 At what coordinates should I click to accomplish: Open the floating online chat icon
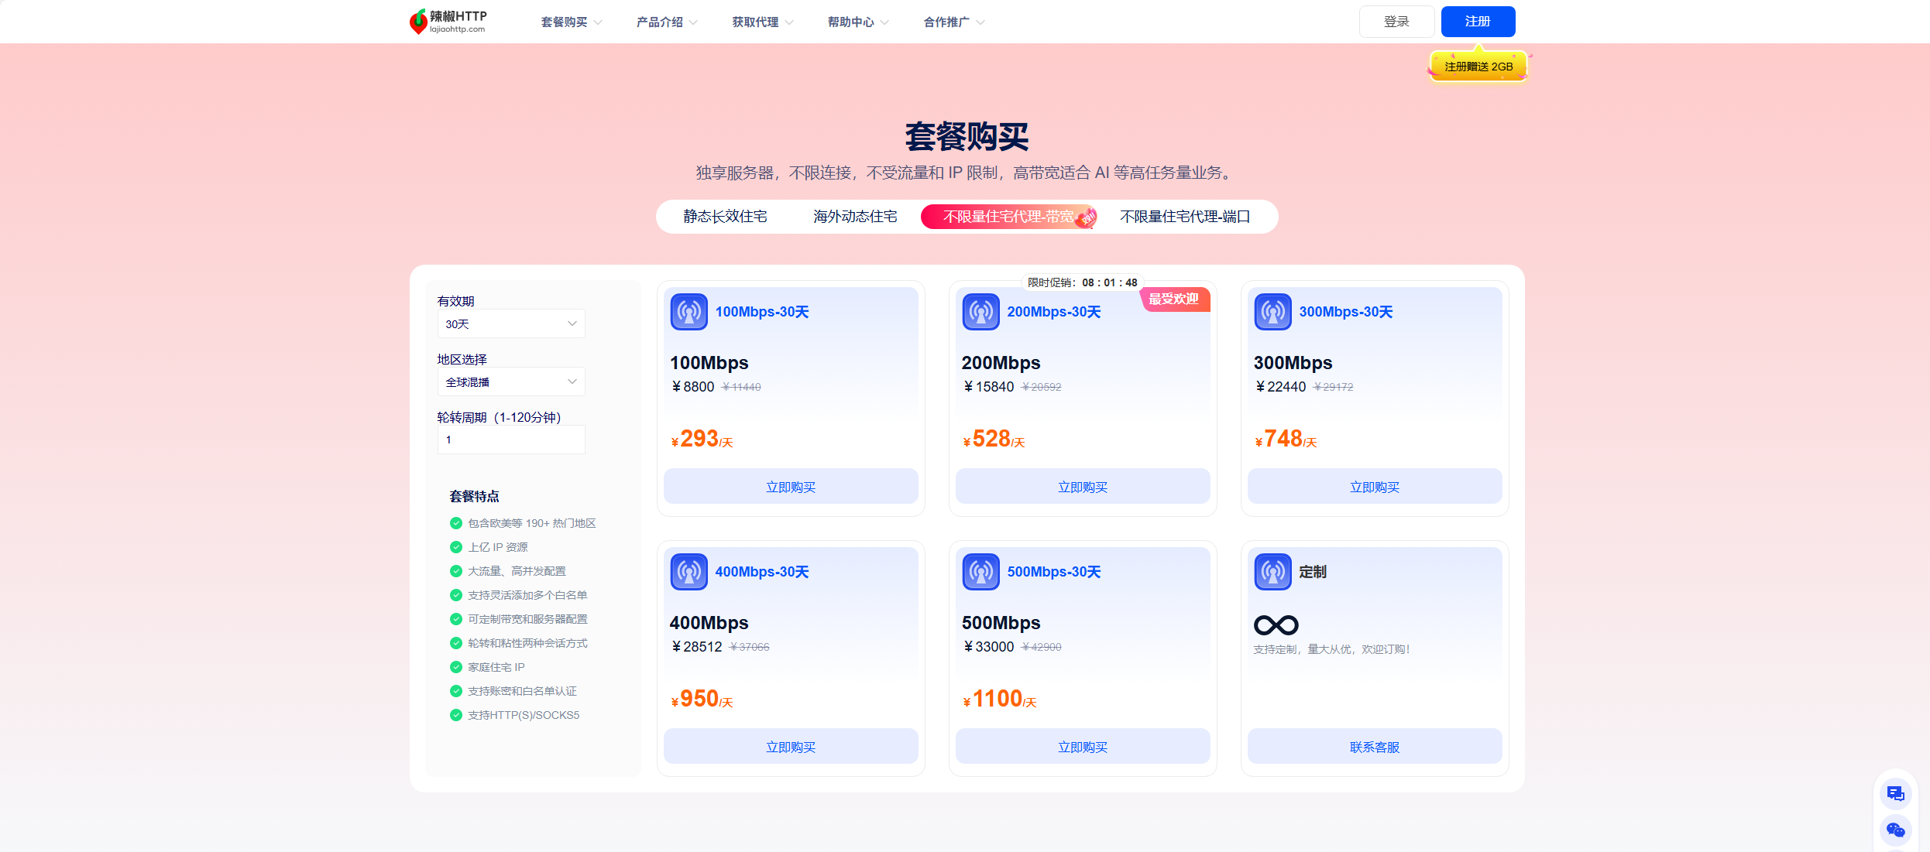coord(1895,792)
